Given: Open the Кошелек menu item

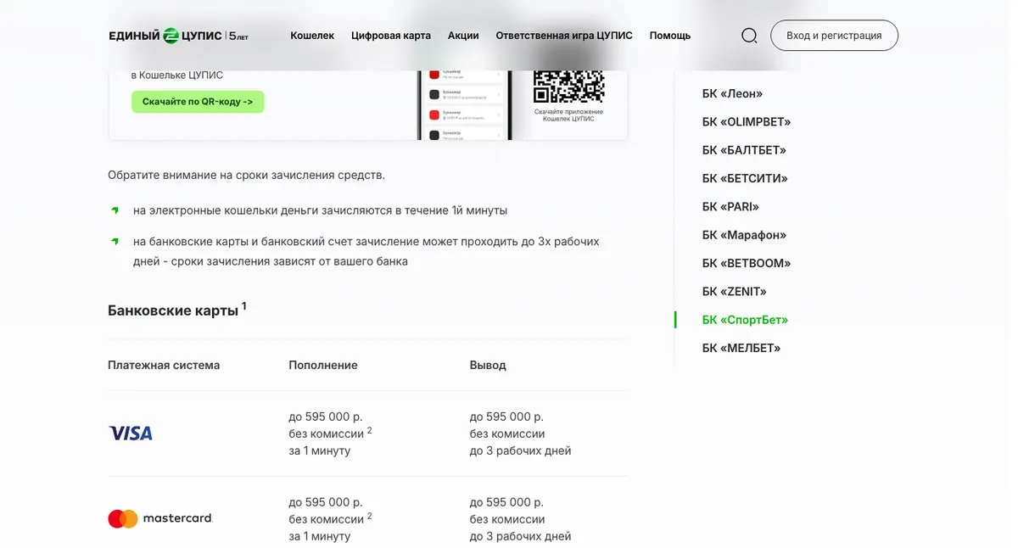Looking at the screenshot, I should coord(312,36).
